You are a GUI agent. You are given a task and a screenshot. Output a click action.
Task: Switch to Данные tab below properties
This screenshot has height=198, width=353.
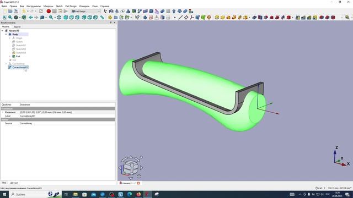click(14, 183)
